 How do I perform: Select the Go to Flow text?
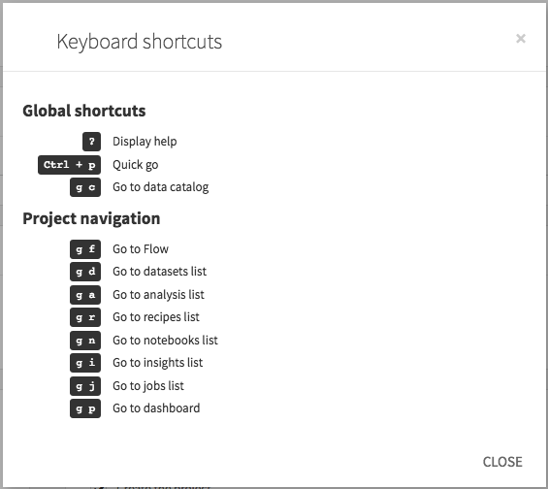click(x=141, y=249)
